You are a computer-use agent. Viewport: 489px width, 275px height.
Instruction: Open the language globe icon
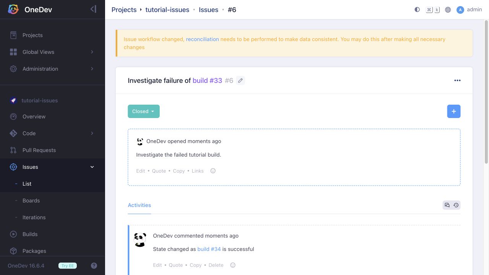(448, 10)
